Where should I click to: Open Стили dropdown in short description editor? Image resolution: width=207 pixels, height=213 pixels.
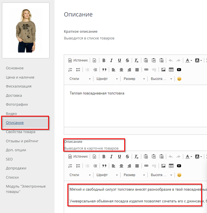click(x=80, y=79)
